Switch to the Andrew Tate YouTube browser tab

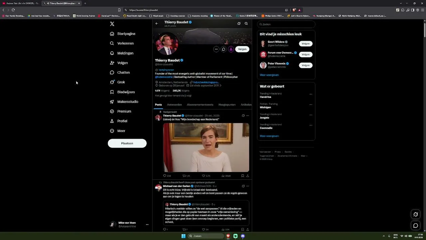coord(21,3)
